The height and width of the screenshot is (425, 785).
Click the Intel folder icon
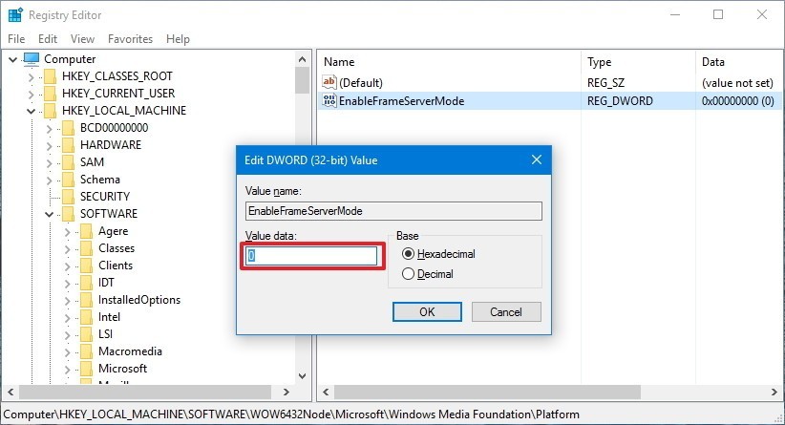[x=86, y=317]
